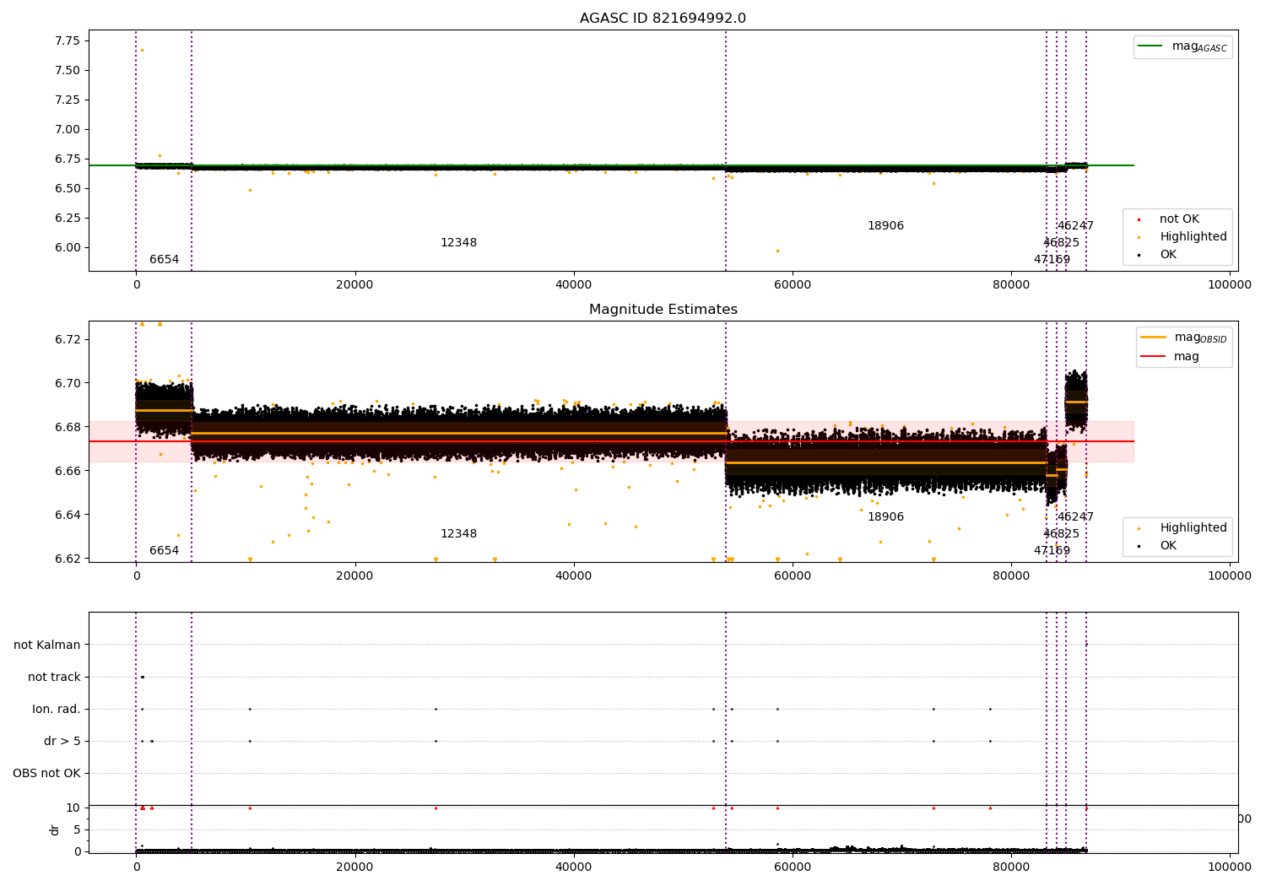Click the 'dr' y-axis label
This screenshot has width=1266, height=886.
pos(55,829)
